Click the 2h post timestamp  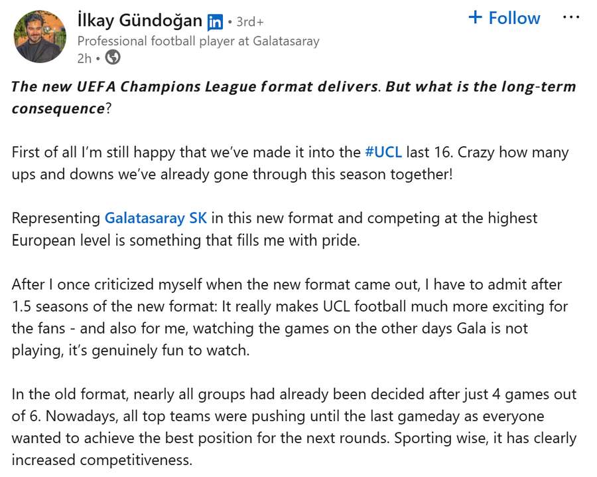click(x=84, y=58)
